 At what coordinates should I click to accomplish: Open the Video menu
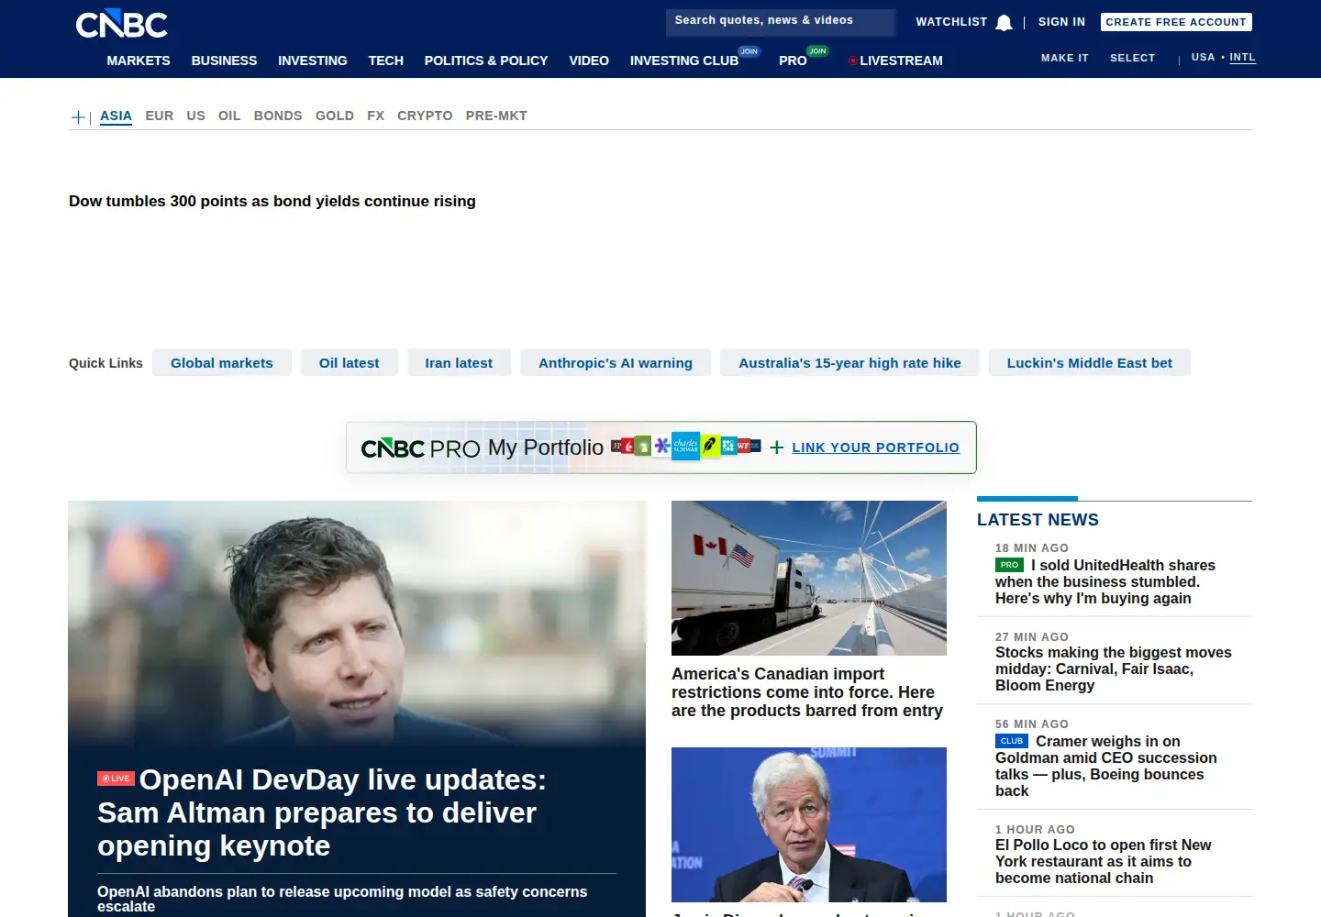pos(589,61)
